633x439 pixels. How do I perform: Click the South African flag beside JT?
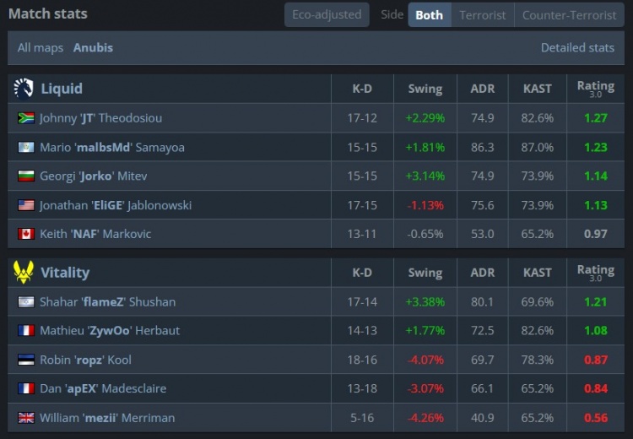tap(26, 118)
